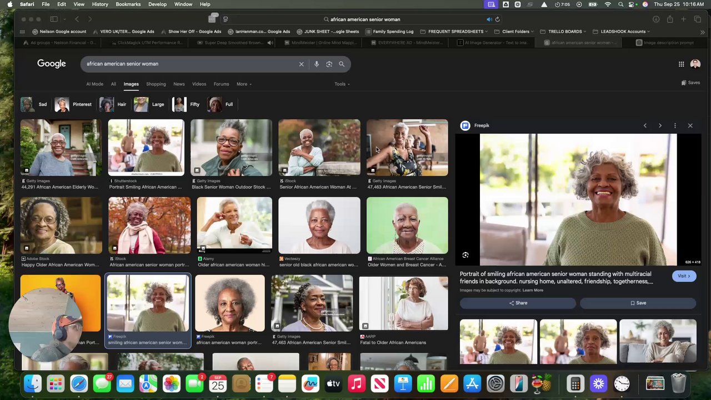Switch to the Shopping results tab
The height and width of the screenshot is (400, 711).
[x=156, y=84]
